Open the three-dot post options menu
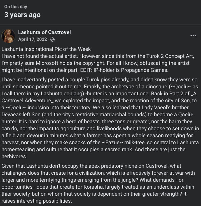 tap(193, 35)
